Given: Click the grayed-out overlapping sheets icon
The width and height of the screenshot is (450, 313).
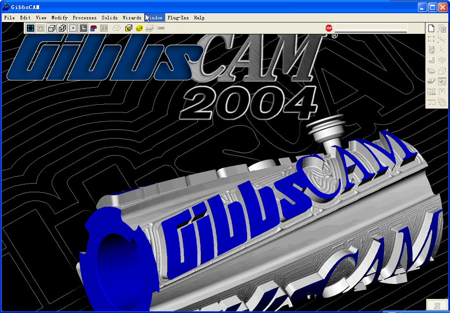Looking at the screenshot, I should point(116,28).
